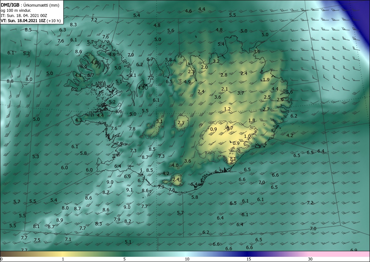Click the 4.1 value in the Westfjords
The image size is (370, 262).
(78, 75)
